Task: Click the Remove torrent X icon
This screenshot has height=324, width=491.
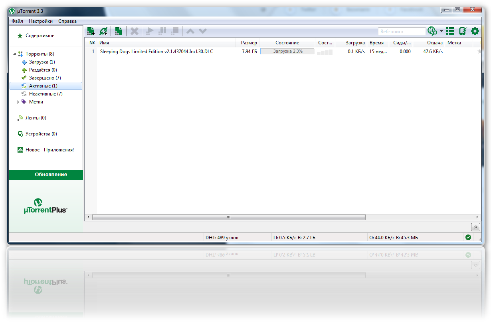Action: [135, 31]
